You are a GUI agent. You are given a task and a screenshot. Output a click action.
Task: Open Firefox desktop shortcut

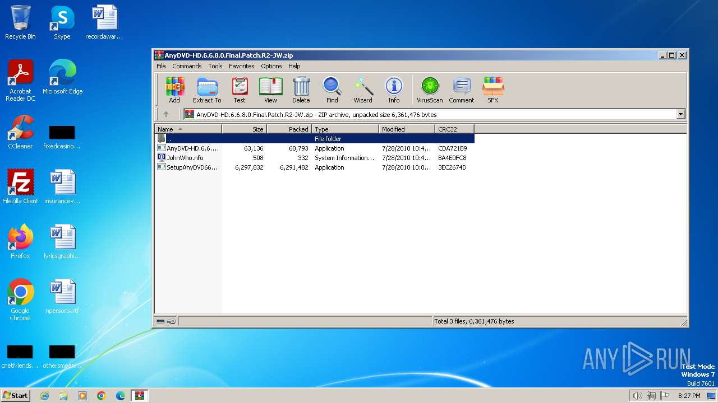[20, 242]
